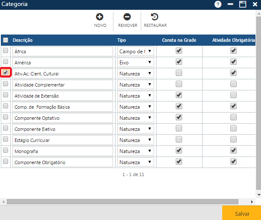Sort by the Descrição column header

coord(23,40)
